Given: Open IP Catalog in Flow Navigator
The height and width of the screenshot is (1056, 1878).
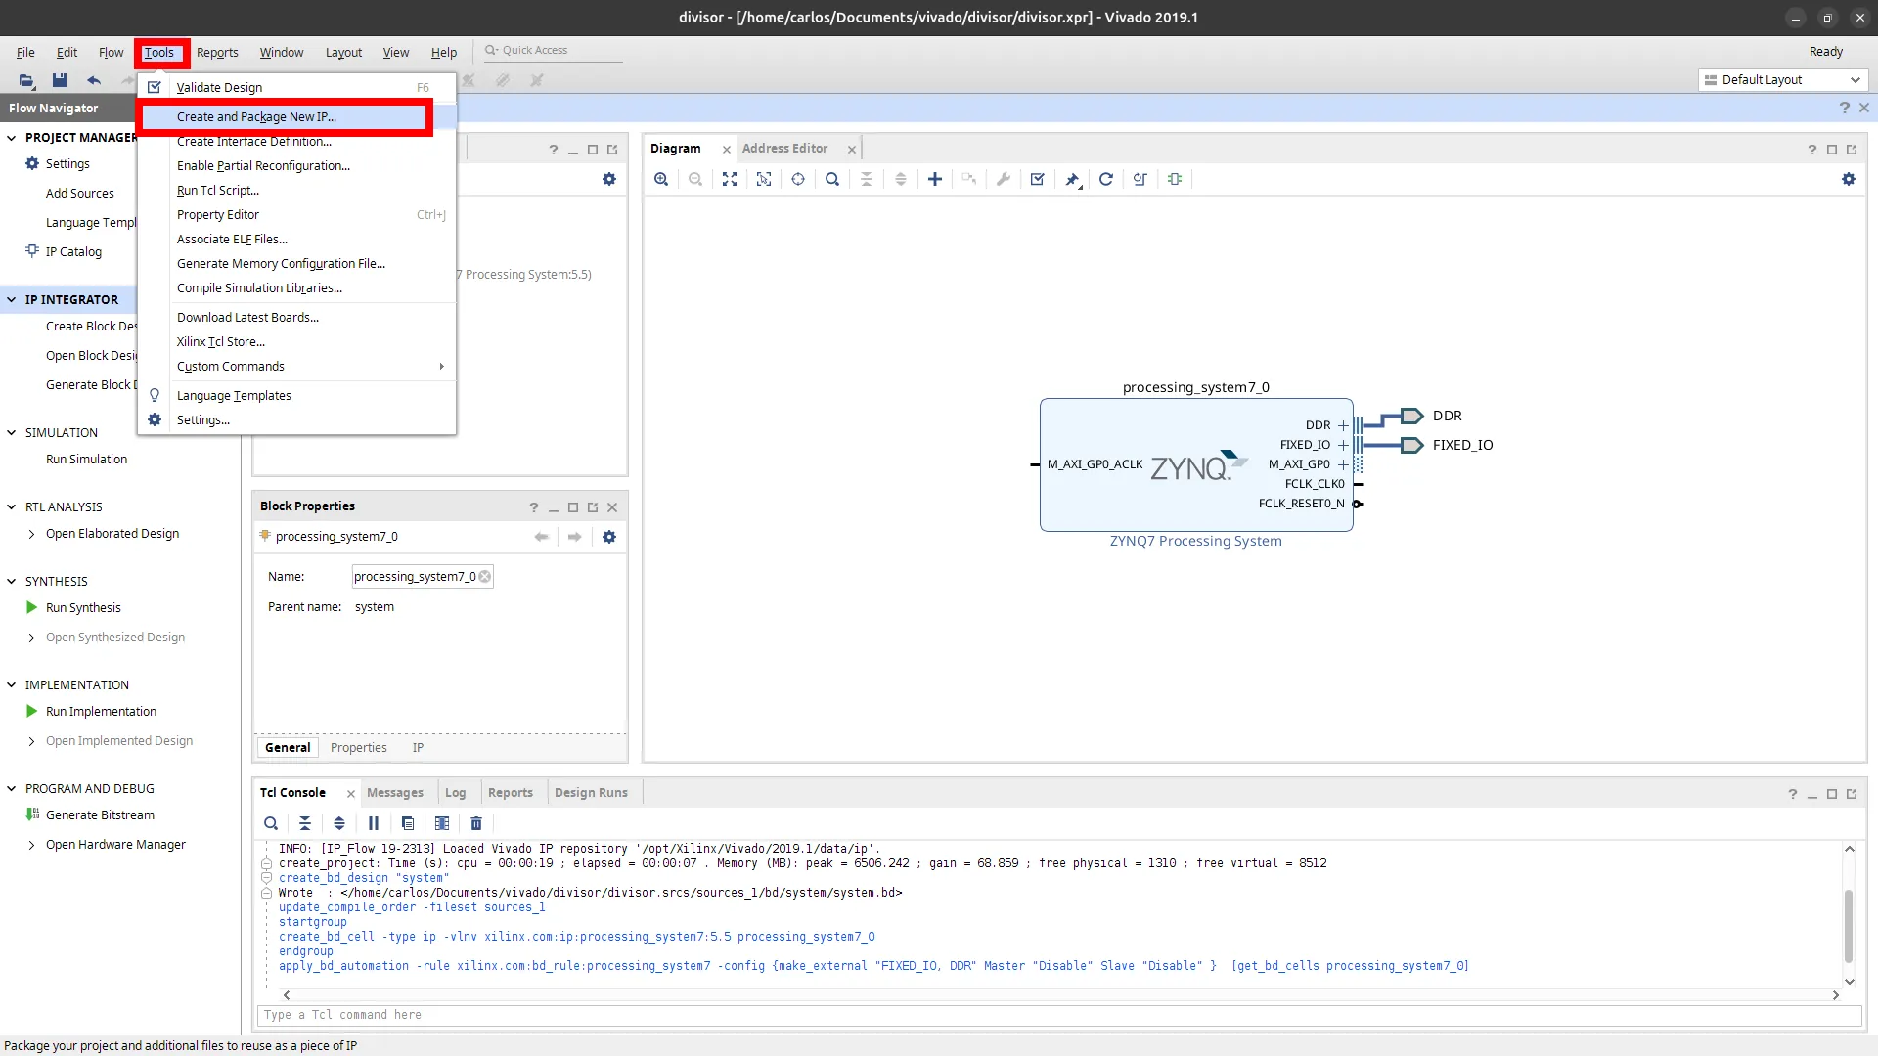Looking at the screenshot, I should (73, 252).
